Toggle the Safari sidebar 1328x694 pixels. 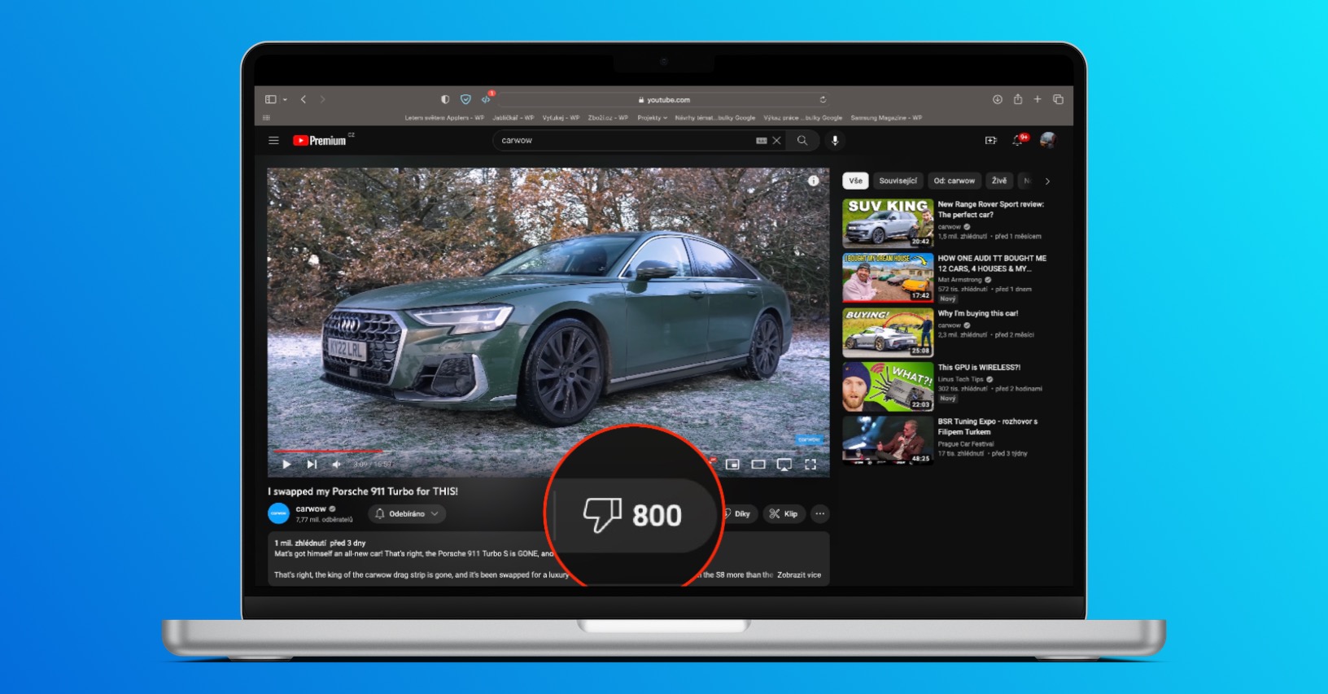click(271, 99)
